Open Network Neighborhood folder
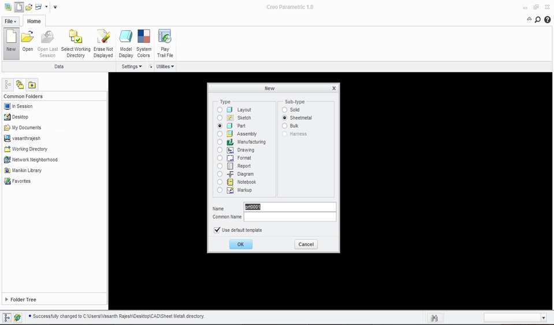Screen dimensions: 554x325 [31, 160]
